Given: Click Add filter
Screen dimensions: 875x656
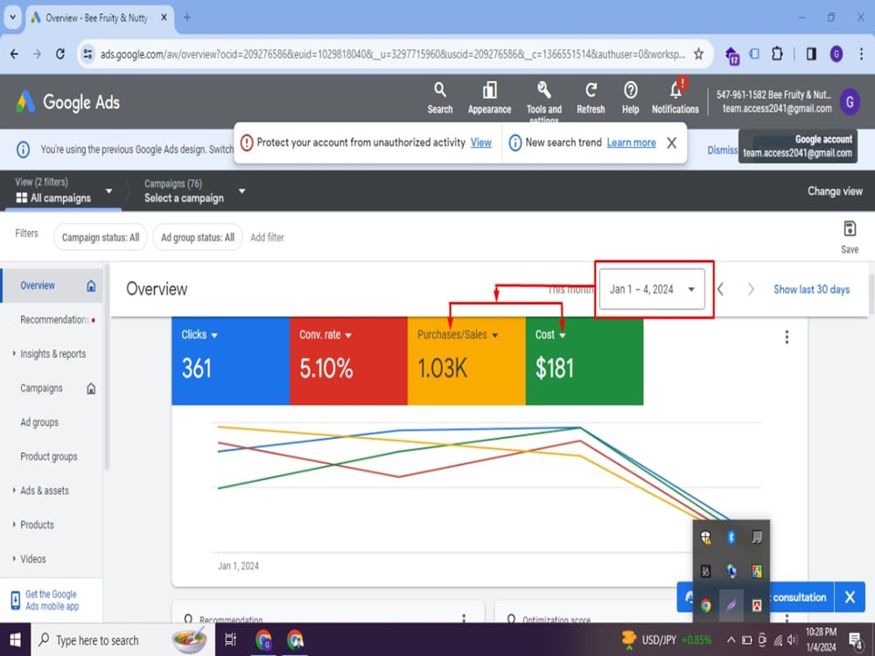Looking at the screenshot, I should point(267,237).
